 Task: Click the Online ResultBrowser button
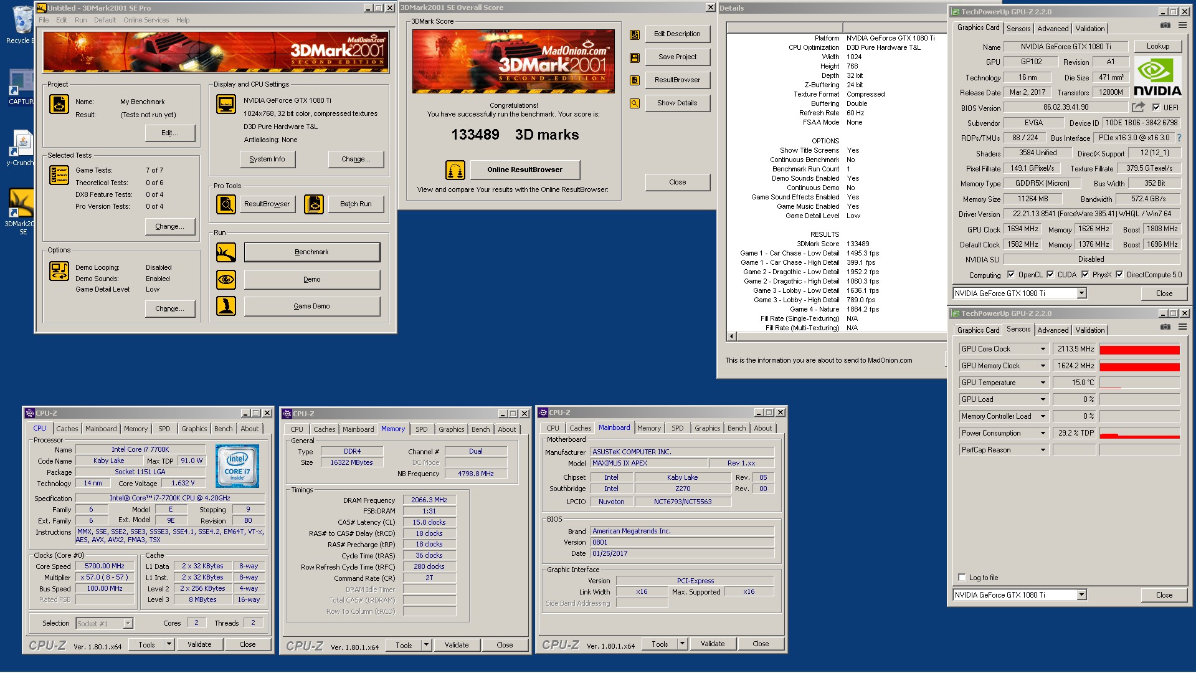click(x=524, y=169)
